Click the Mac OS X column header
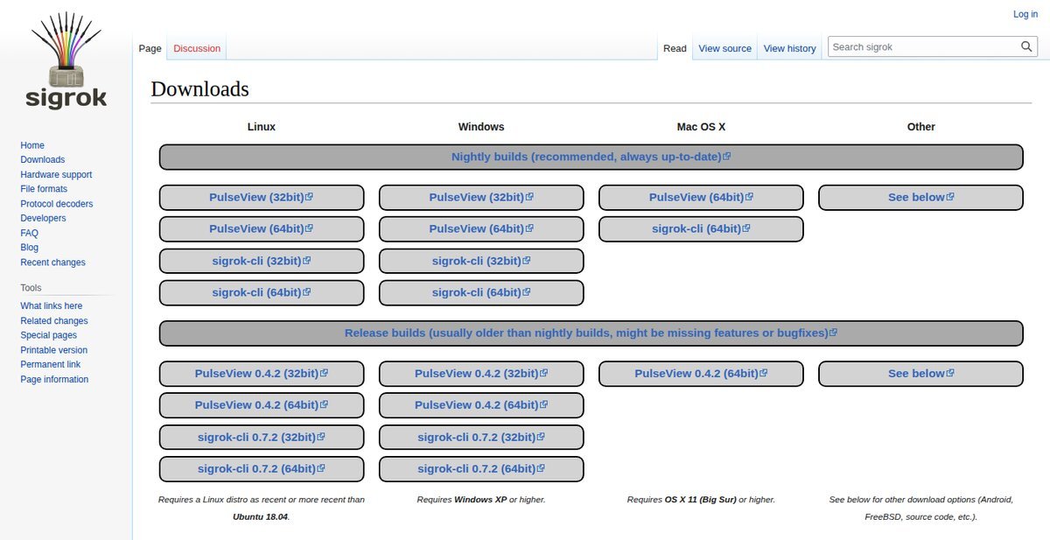The width and height of the screenshot is (1050, 540). (701, 127)
